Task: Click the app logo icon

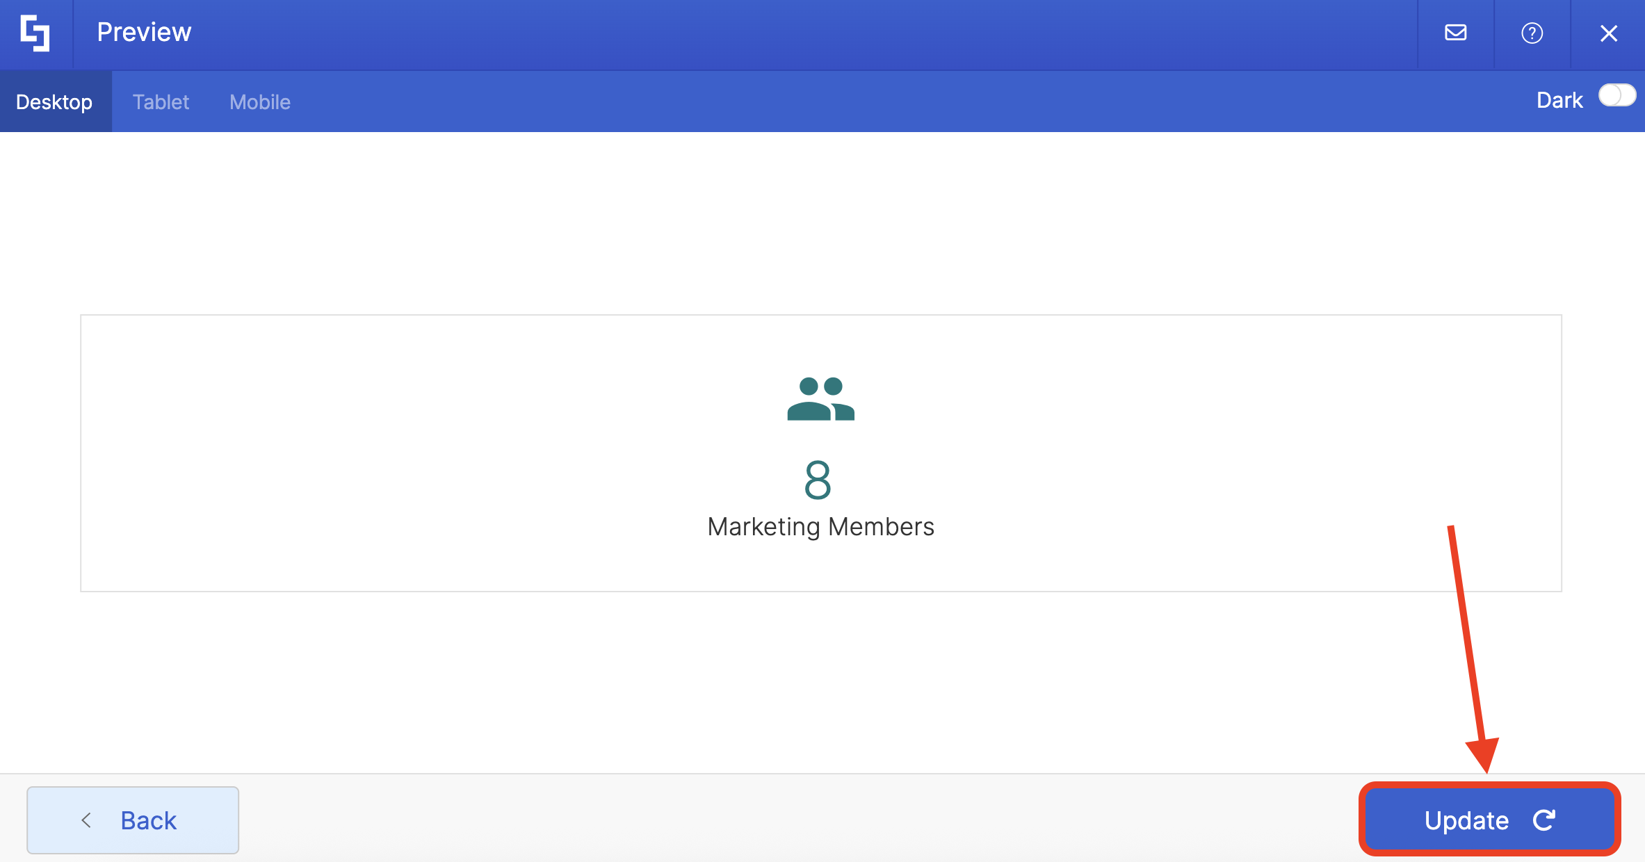Action: (x=35, y=33)
